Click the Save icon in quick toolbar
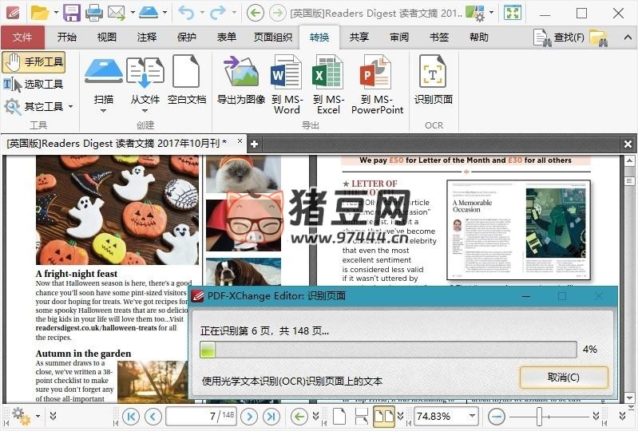Image resolution: width=638 pixels, height=431 pixels. 72,12
